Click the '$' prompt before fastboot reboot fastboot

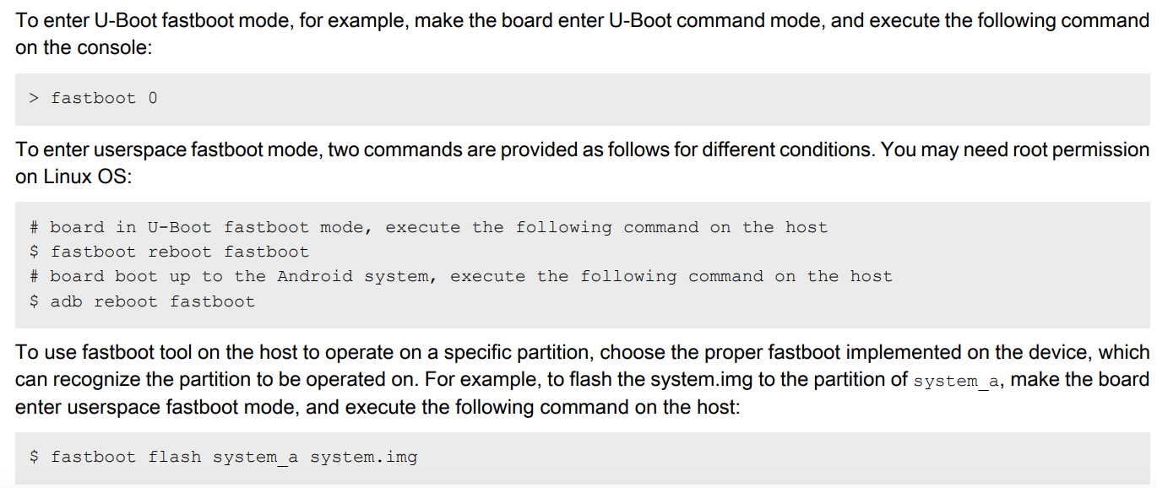tap(34, 252)
